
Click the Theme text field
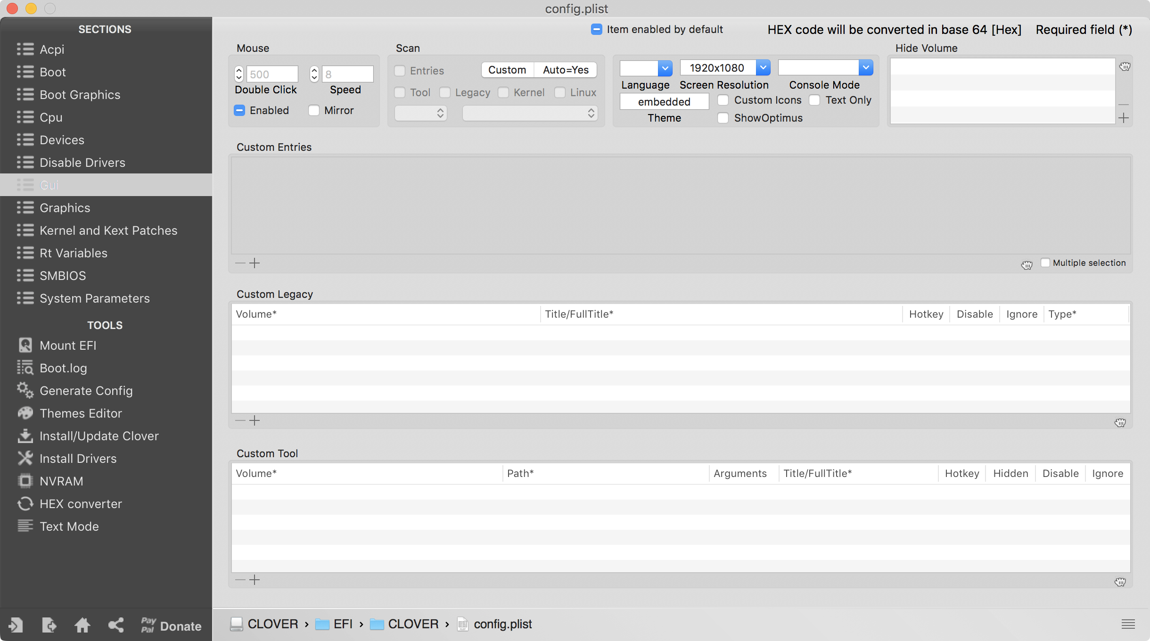tap(664, 102)
